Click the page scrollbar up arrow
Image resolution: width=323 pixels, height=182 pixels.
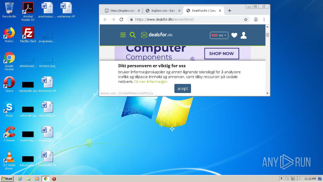tap(267, 27)
